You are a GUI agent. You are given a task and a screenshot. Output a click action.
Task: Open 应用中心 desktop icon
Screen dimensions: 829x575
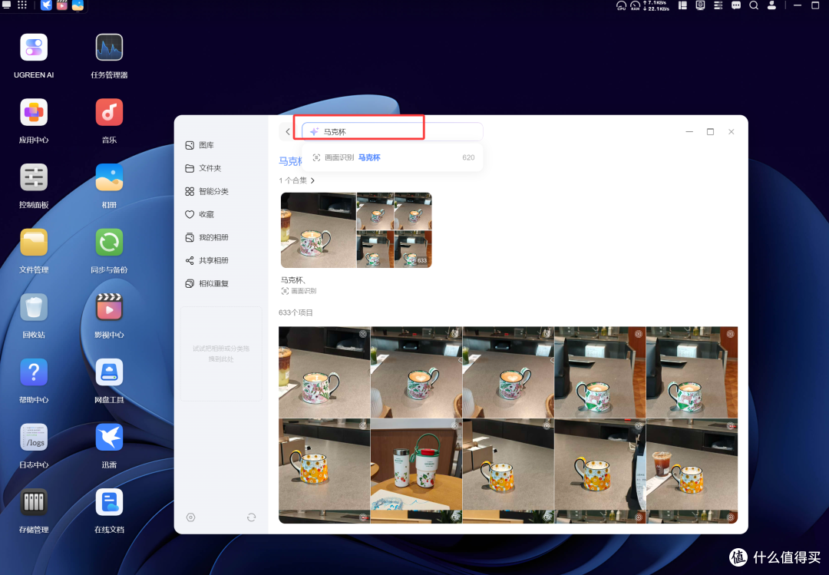pos(34,112)
